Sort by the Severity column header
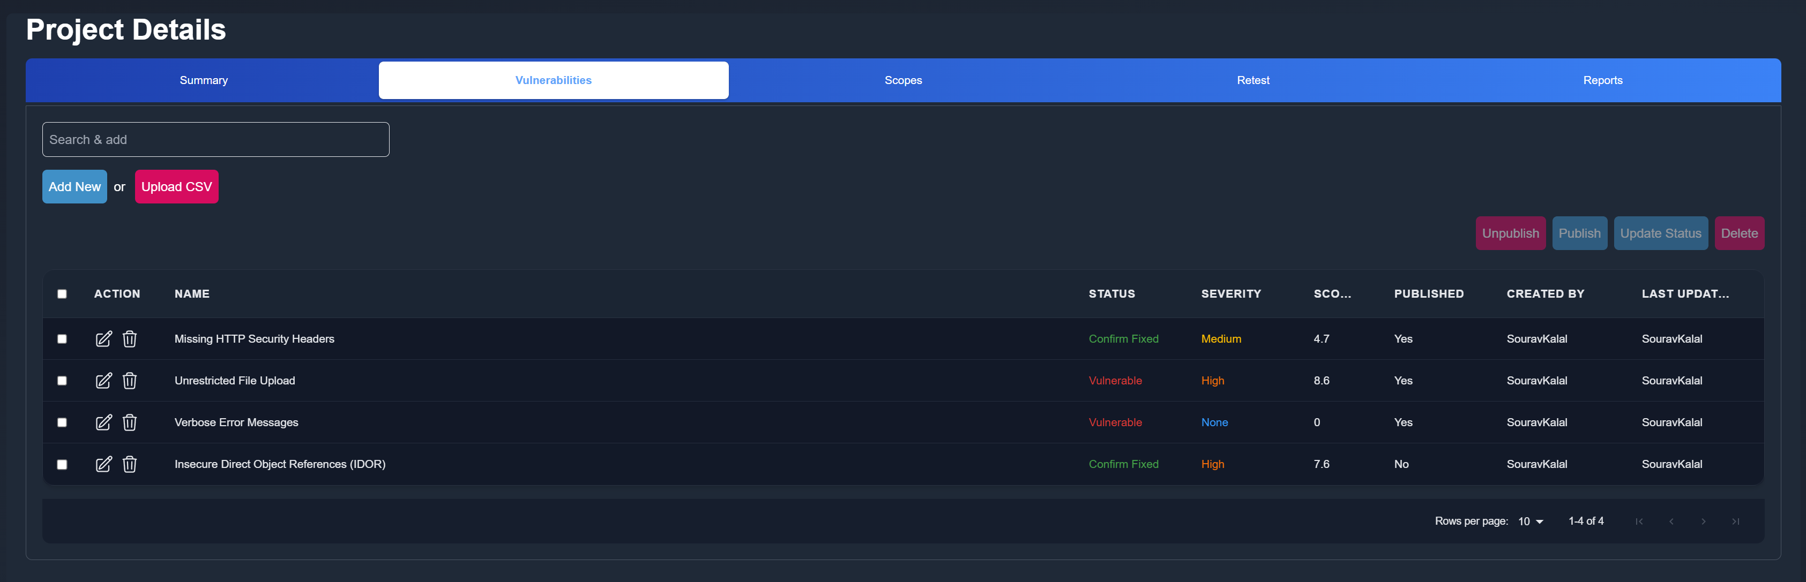This screenshot has width=1806, height=582. [x=1231, y=294]
